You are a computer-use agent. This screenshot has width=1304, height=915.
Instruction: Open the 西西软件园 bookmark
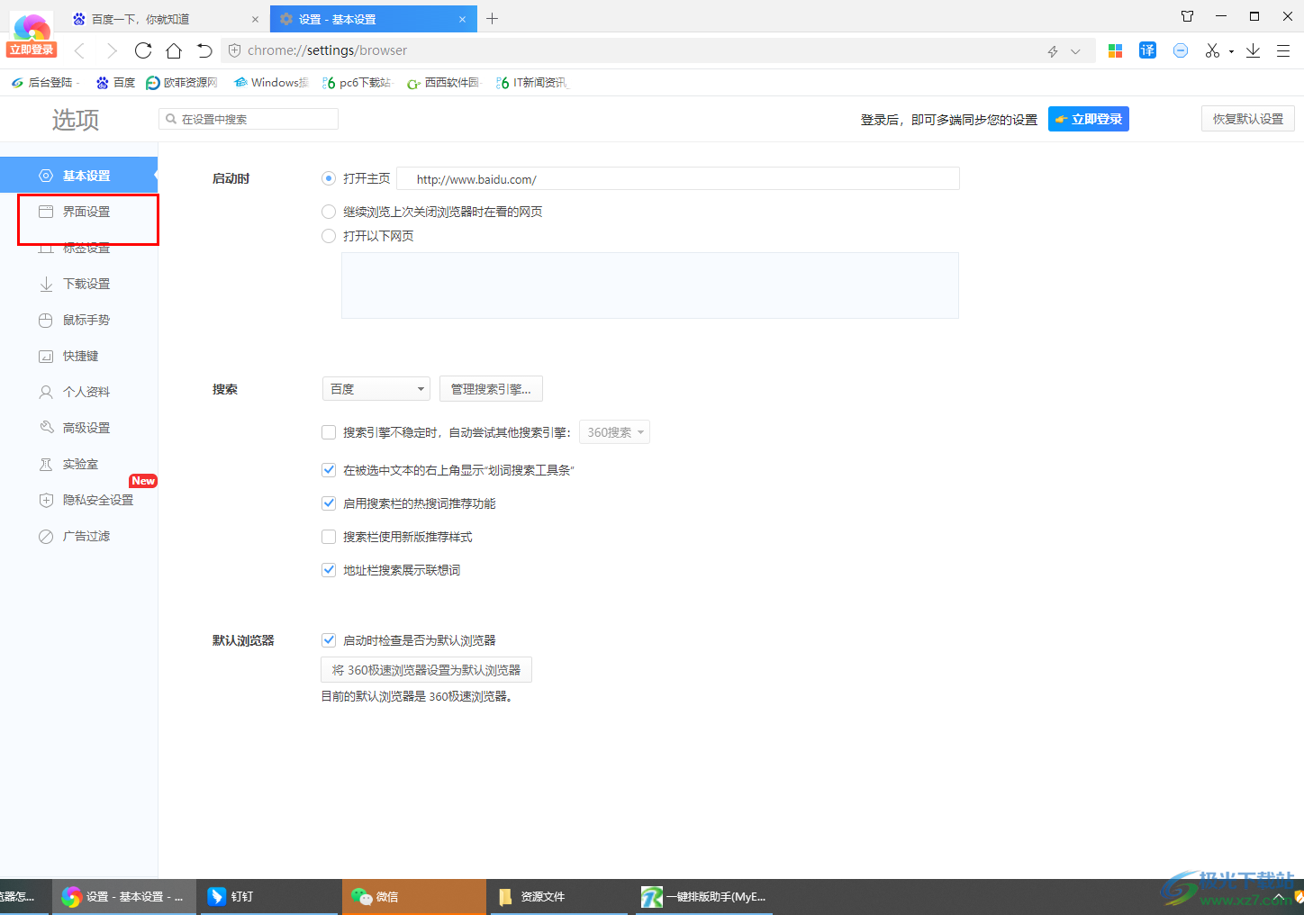click(x=443, y=82)
